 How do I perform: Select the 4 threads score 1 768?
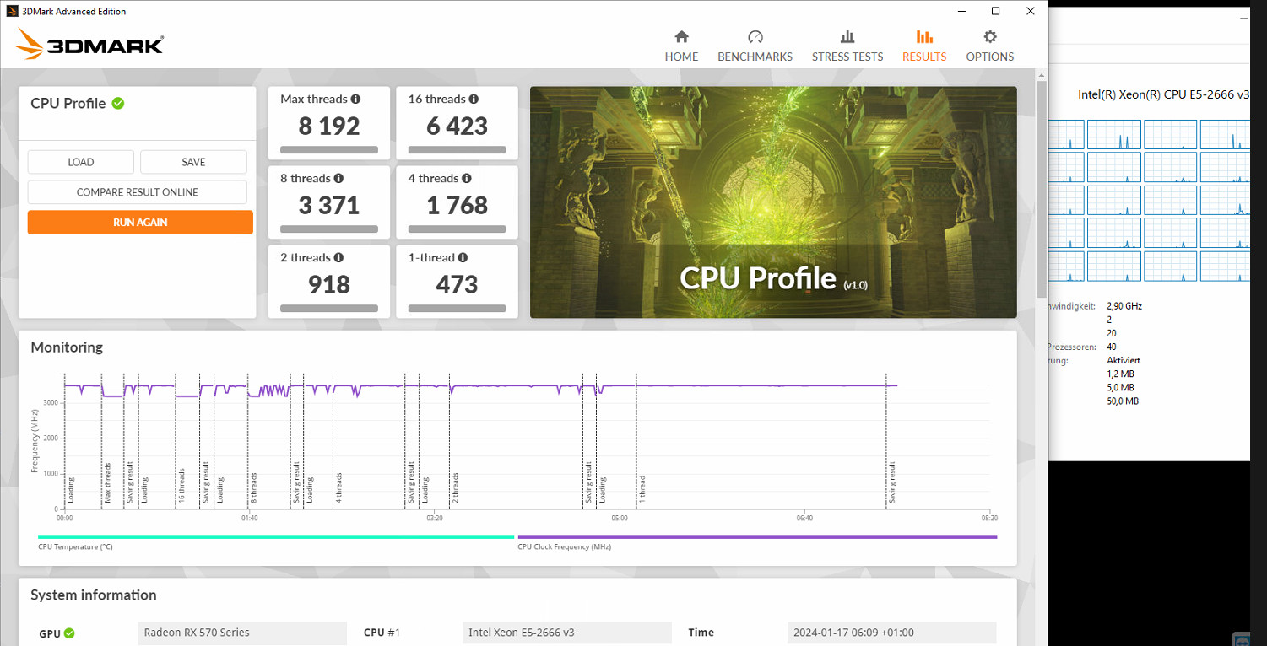tap(458, 206)
